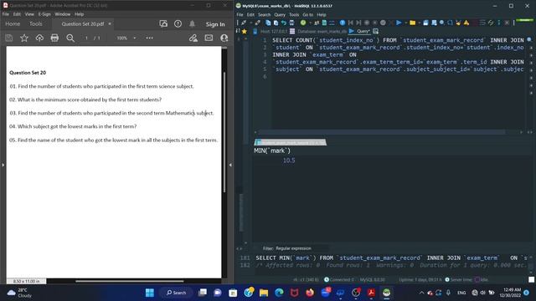
Task: Click HeidiSQL disconnect icon
Action: coord(258,23)
